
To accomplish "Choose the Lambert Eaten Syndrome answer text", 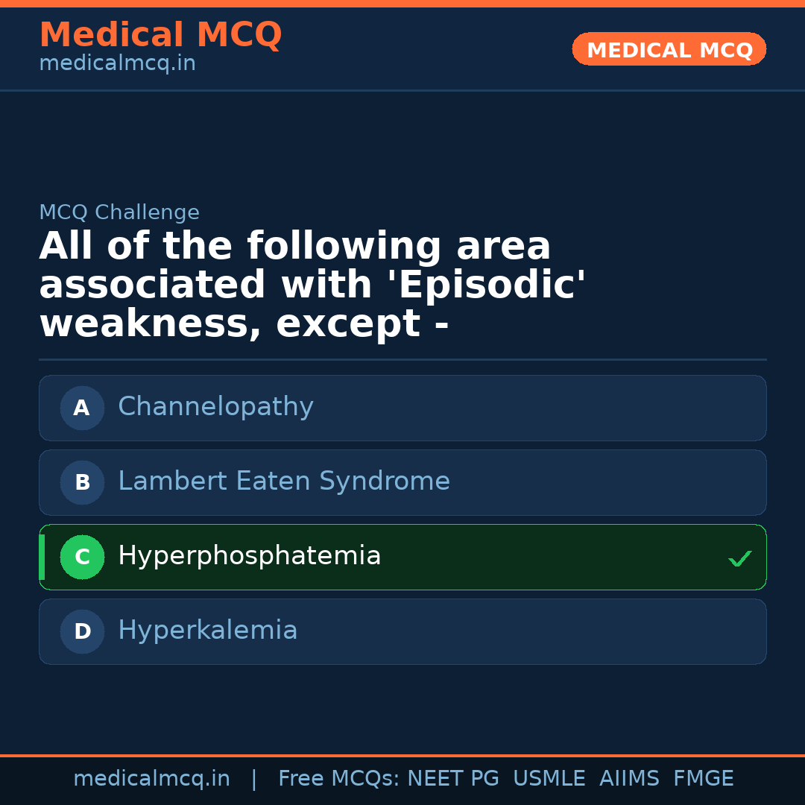I will click(283, 482).
